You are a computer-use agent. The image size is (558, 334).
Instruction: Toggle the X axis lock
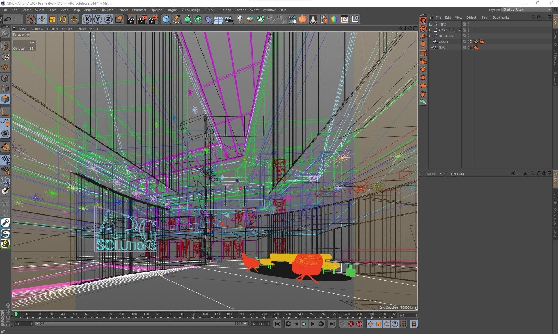point(87,19)
